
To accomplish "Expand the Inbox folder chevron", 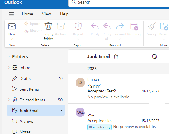I will click(x=9, y=67).
